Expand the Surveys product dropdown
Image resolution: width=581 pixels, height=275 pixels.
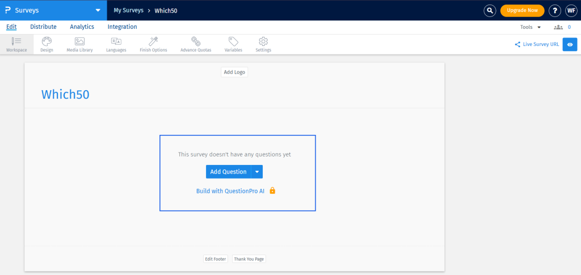click(98, 10)
